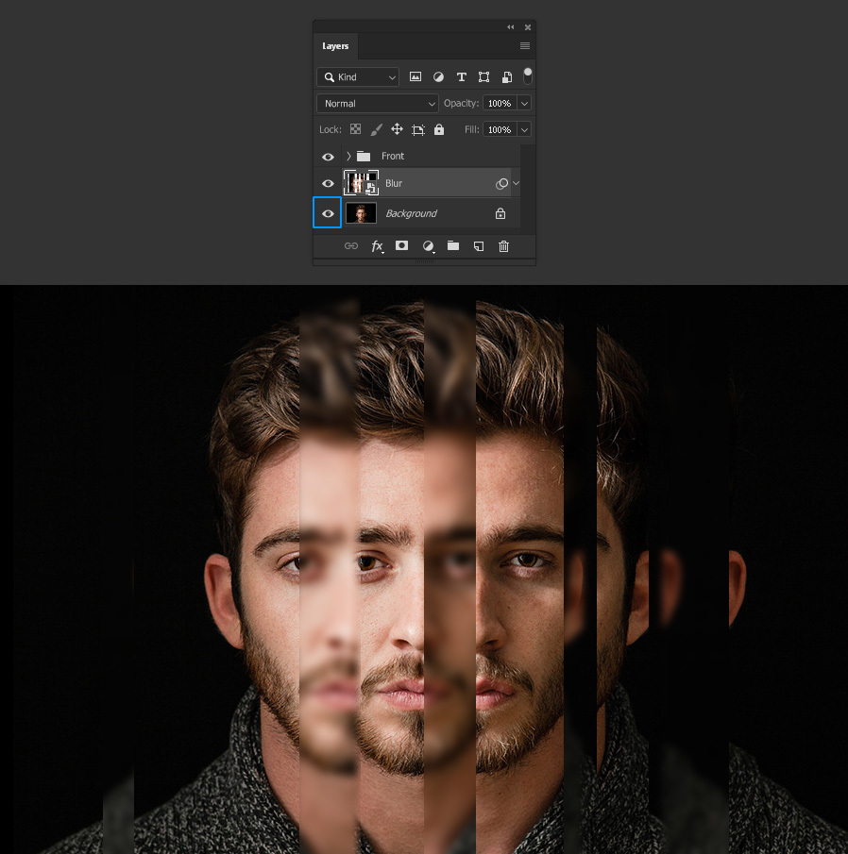Lock all layer attributes

pyautogui.click(x=439, y=129)
